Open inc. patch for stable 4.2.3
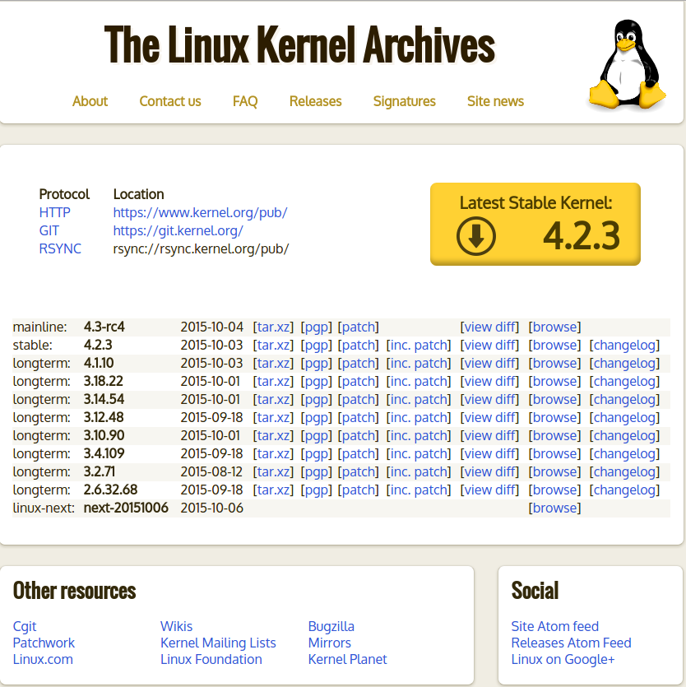 tap(419, 345)
